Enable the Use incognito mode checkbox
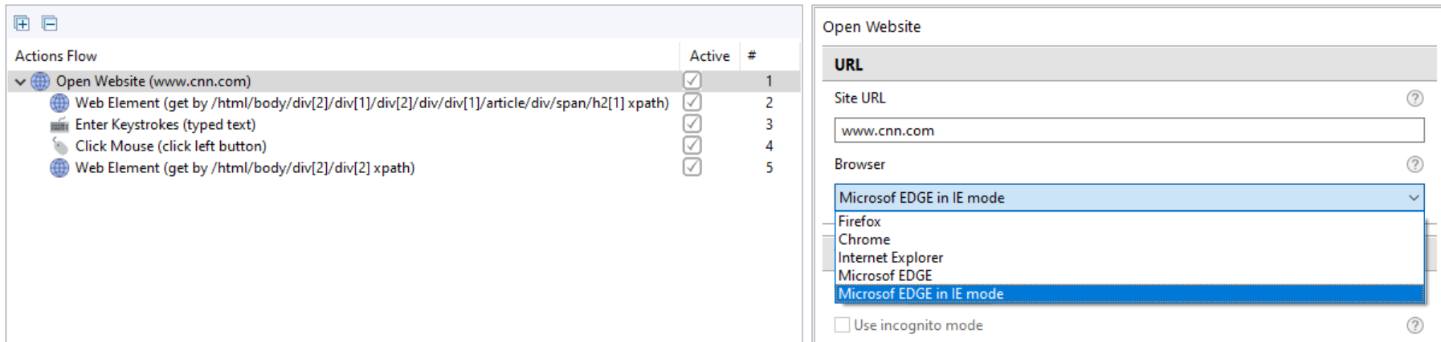Image resolution: width=1441 pixels, height=342 pixels. [842, 325]
